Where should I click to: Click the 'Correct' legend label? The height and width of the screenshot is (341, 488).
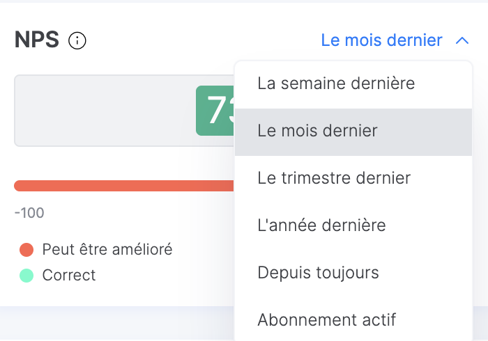(x=69, y=275)
